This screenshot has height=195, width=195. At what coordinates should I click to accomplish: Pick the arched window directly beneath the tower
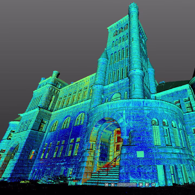pos(116,97)
